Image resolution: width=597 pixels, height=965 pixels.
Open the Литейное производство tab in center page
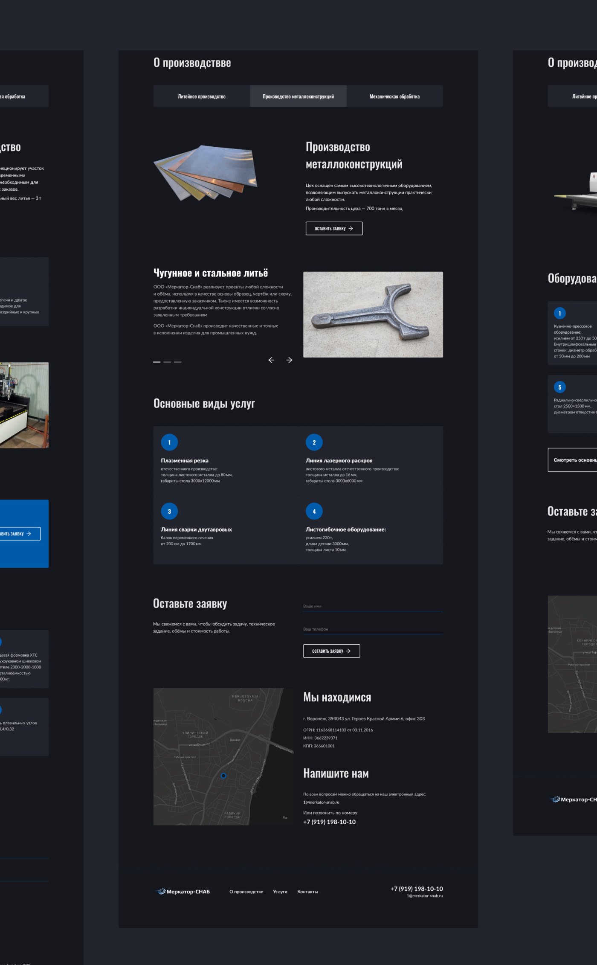point(202,96)
